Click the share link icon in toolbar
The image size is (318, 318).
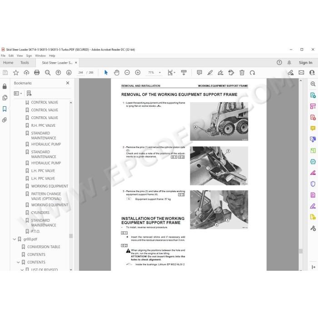click(x=291, y=73)
